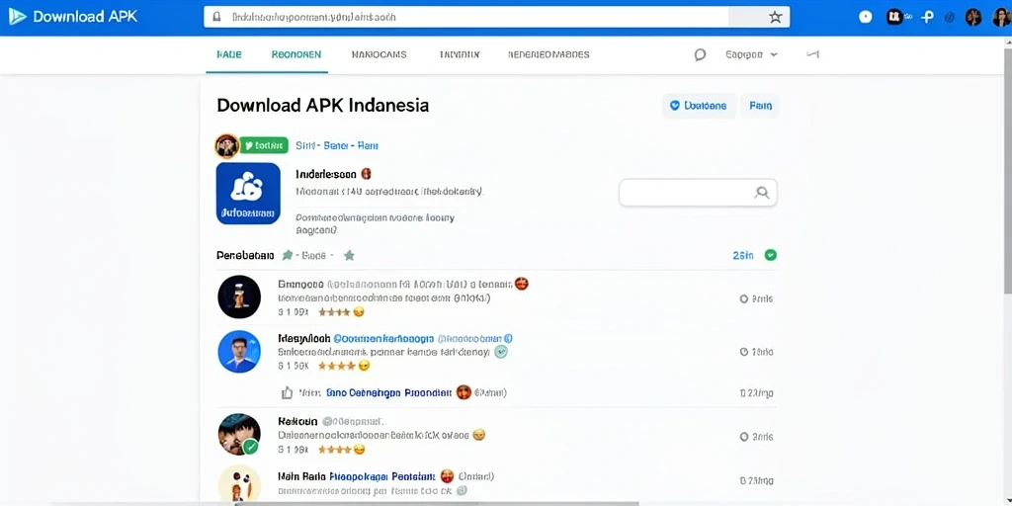1012x506 pixels.
Task: Click the dark blue swirl icon in the top bar
Action: pos(949,18)
